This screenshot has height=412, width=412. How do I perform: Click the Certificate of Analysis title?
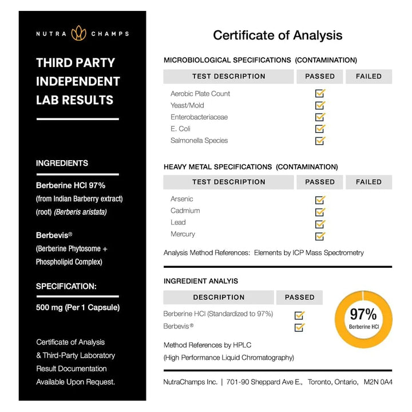point(278,35)
